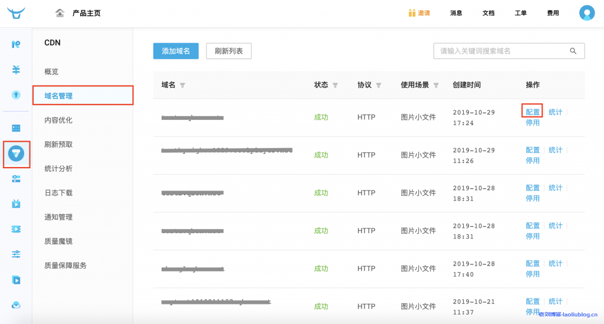Click 停用 for the 2019-10-29 11:26 row
604x324 pixels.
[x=533, y=161]
